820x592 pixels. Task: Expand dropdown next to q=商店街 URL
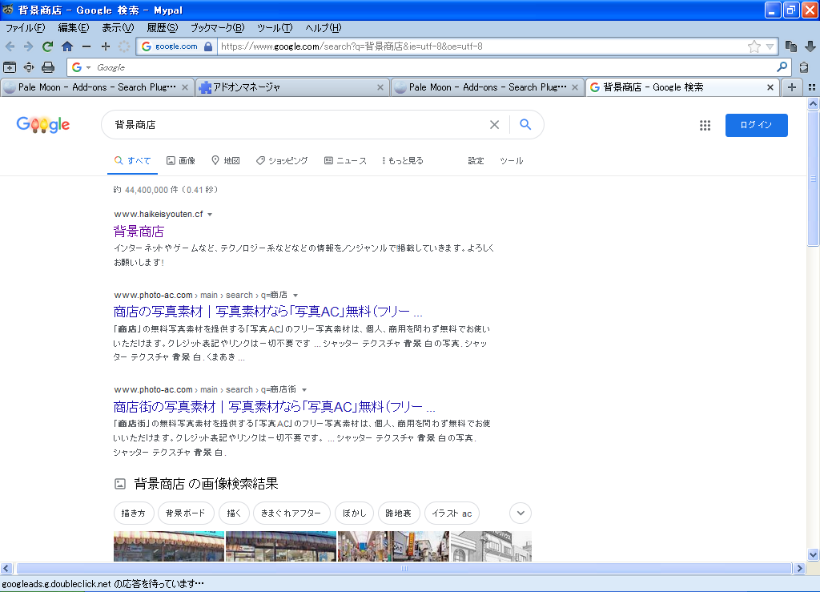coord(304,389)
